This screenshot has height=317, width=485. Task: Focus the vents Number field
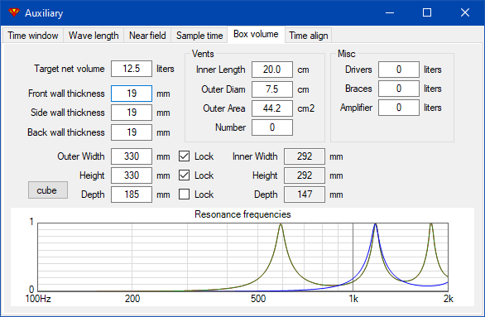[x=272, y=127]
